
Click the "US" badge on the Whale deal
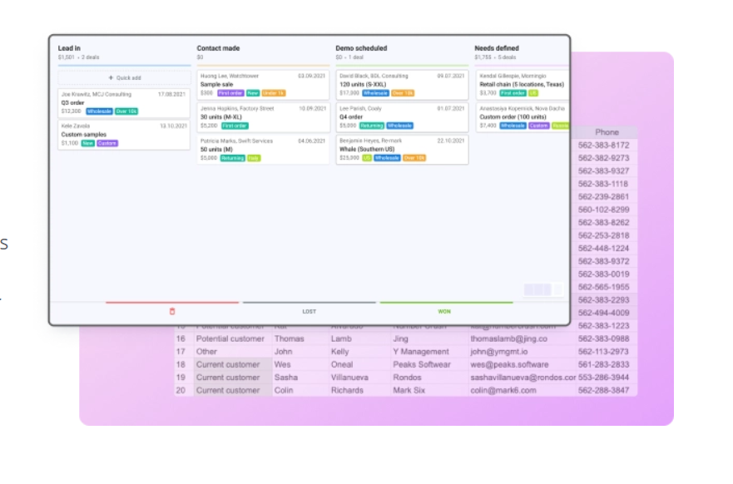coord(366,157)
